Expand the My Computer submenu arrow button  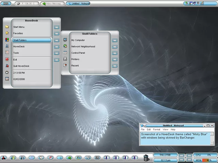115,40
